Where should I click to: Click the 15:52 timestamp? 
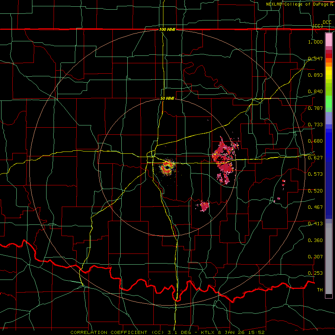click(257, 332)
